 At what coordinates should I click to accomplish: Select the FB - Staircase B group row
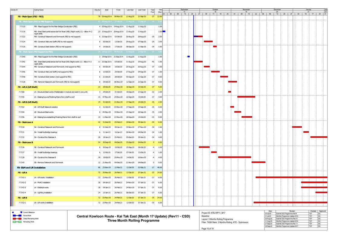click(25, 142)
